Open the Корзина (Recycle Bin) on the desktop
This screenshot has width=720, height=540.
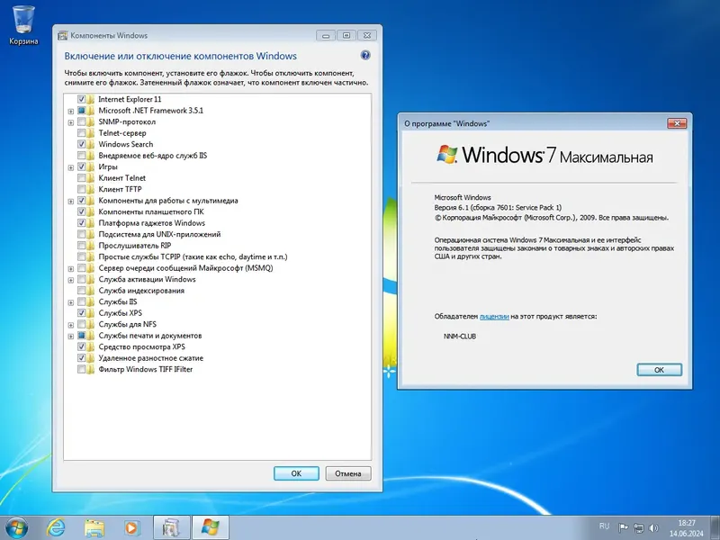coord(22,20)
